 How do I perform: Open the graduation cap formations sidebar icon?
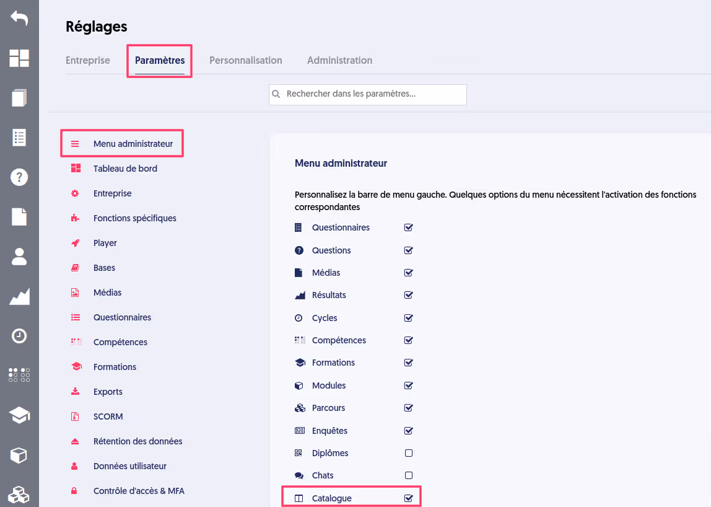coord(19,415)
